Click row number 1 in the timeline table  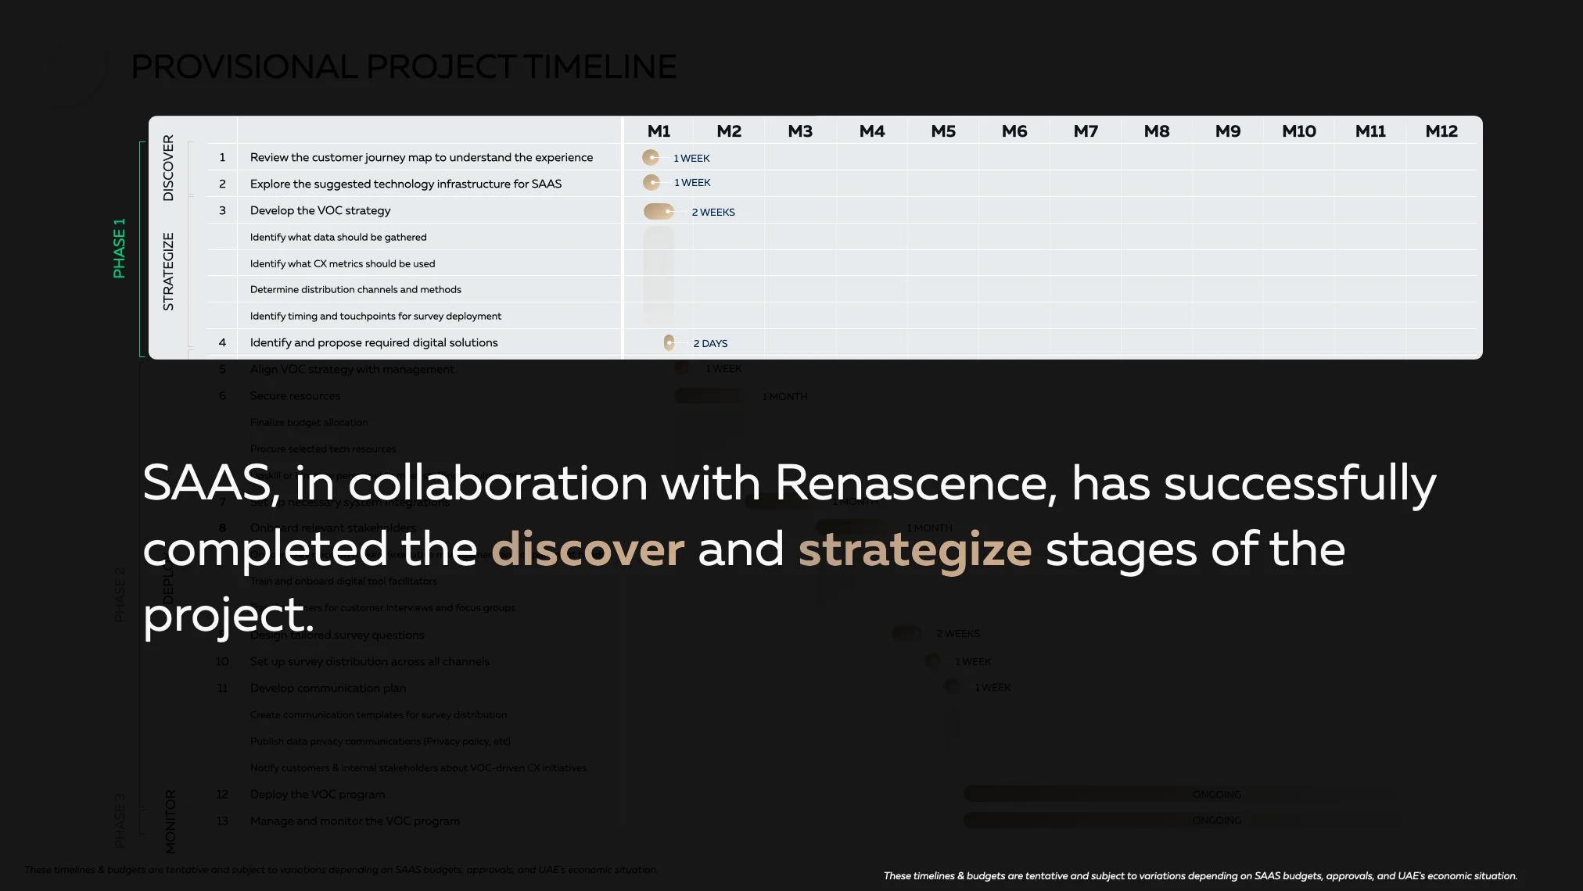(222, 157)
